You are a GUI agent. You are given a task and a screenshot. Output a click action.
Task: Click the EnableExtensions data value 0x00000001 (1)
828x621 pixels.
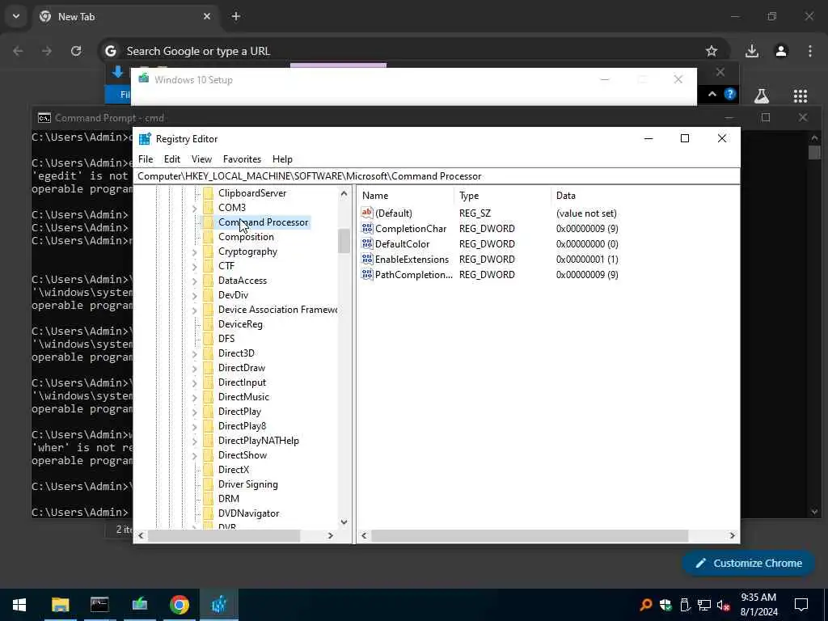coord(587,260)
